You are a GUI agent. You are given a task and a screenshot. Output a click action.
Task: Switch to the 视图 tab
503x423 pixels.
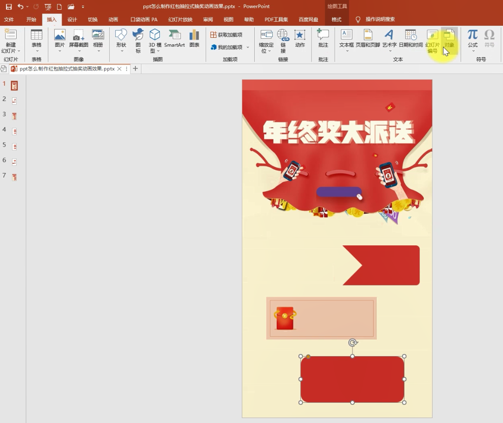click(x=228, y=19)
